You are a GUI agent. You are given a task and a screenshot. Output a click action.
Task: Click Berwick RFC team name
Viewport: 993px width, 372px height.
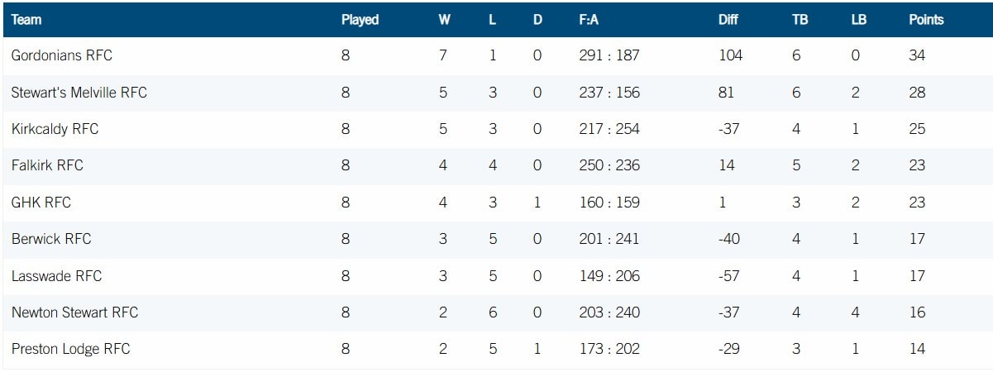[x=51, y=239]
